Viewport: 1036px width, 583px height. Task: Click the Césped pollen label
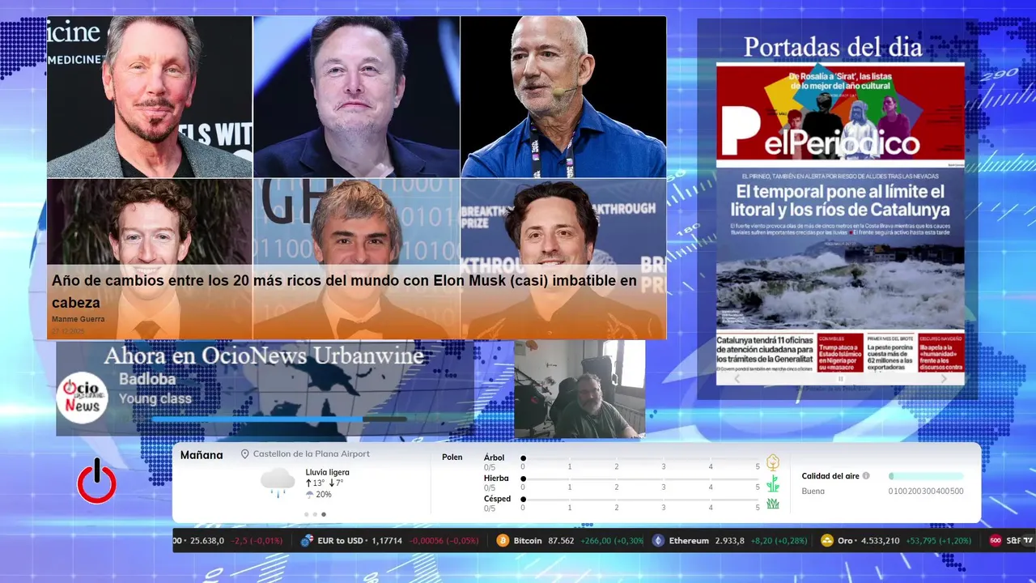tap(497, 499)
